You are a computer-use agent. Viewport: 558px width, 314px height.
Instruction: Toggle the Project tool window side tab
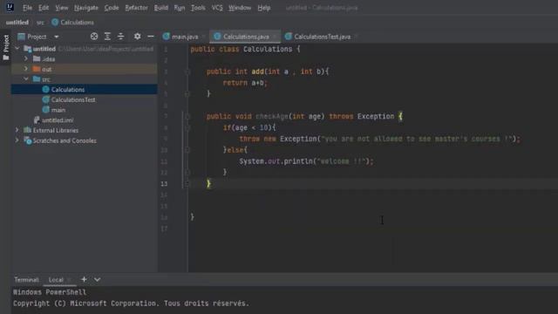tap(6, 47)
